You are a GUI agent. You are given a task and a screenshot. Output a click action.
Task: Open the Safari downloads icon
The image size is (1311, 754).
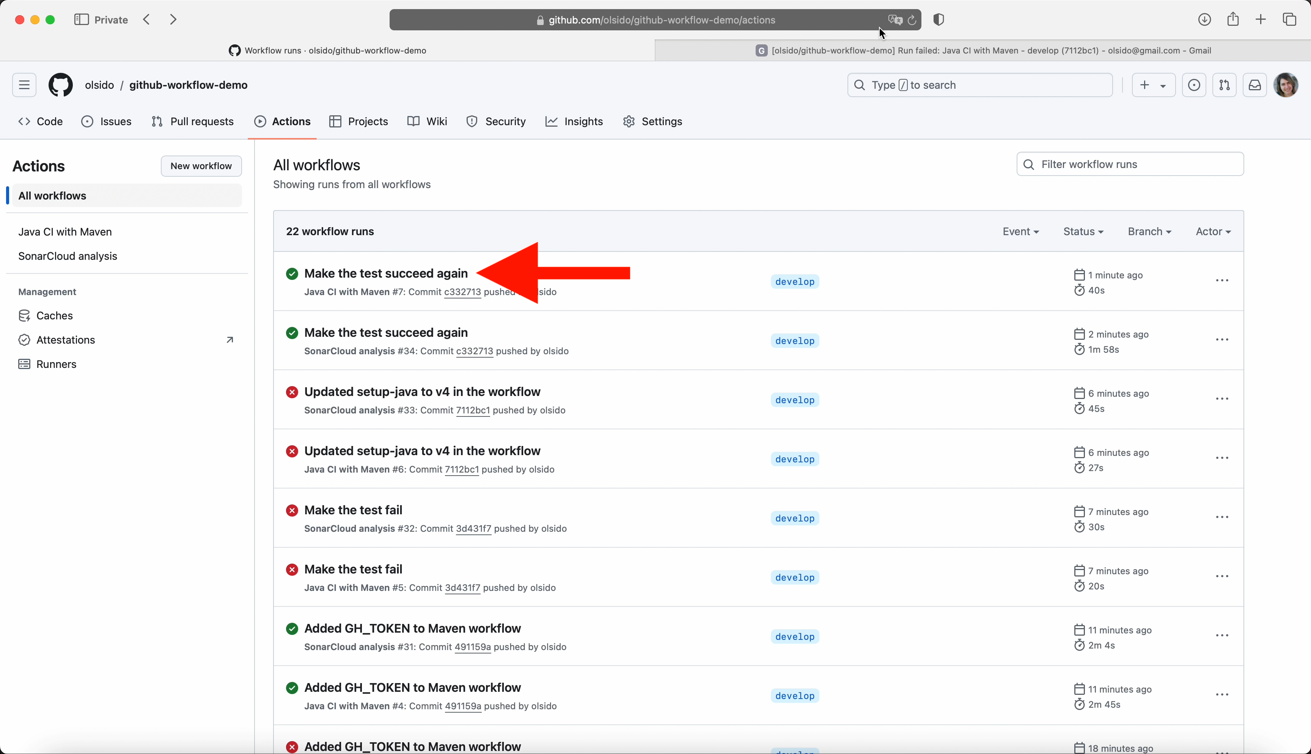coord(1204,20)
